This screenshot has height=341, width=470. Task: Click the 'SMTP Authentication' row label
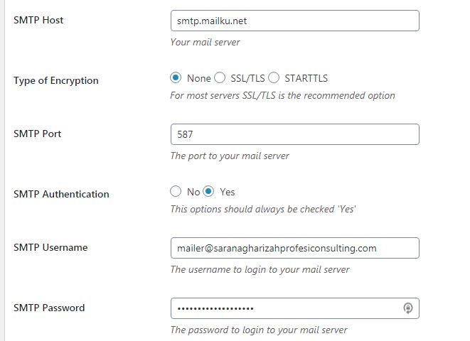61,194
